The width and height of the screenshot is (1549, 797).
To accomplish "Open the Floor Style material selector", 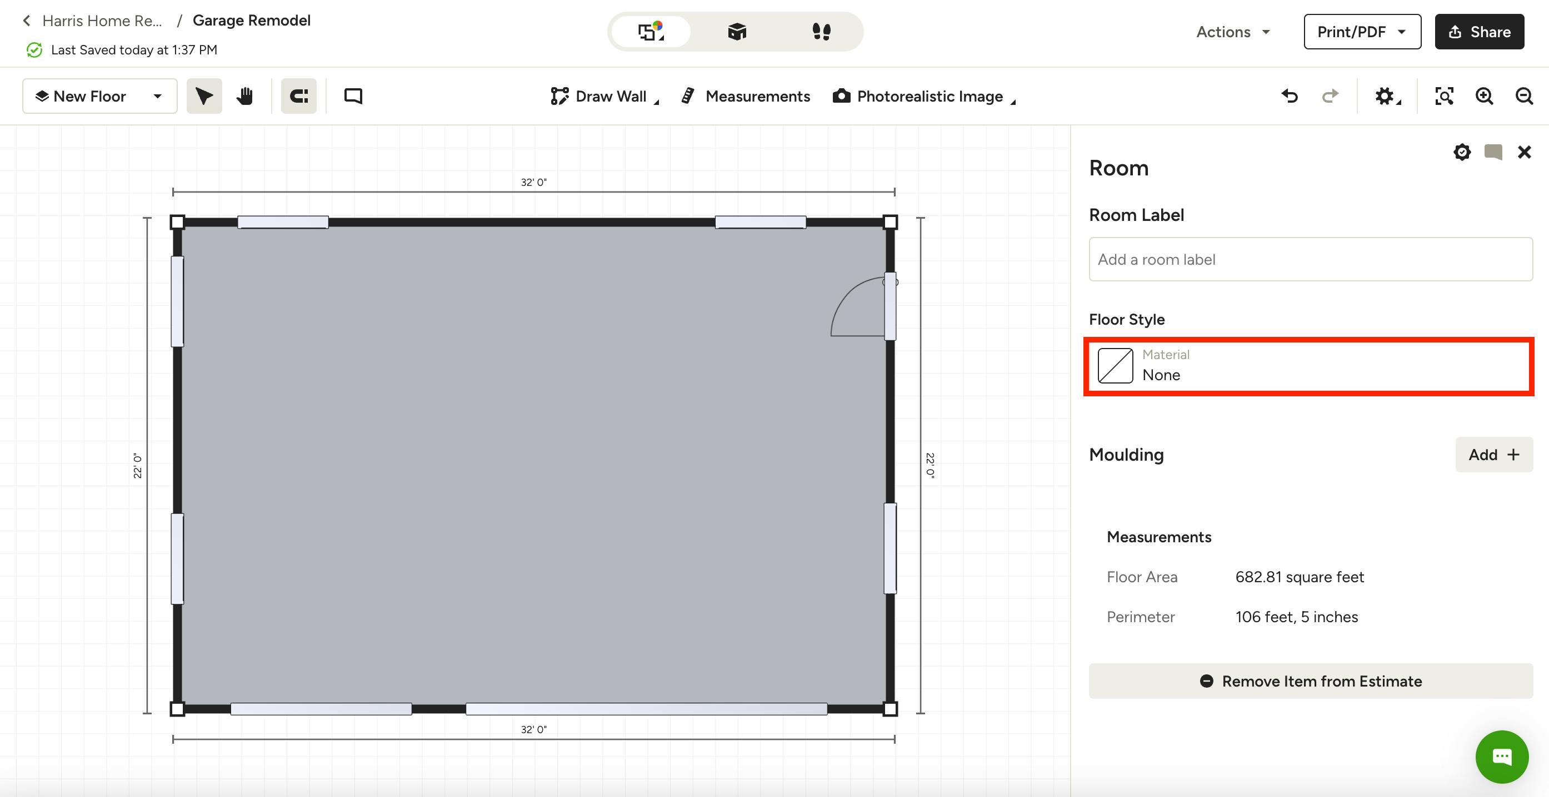I will [x=1309, y=366].
